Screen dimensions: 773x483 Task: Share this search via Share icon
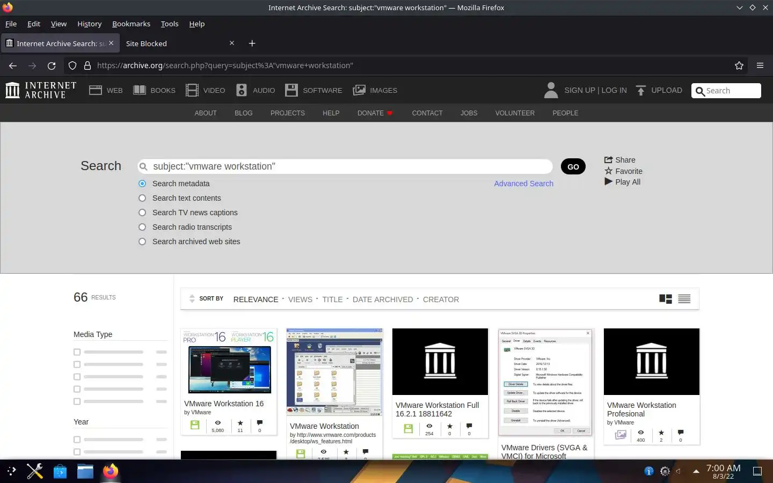pyautogui.click(x=608, y=160)
